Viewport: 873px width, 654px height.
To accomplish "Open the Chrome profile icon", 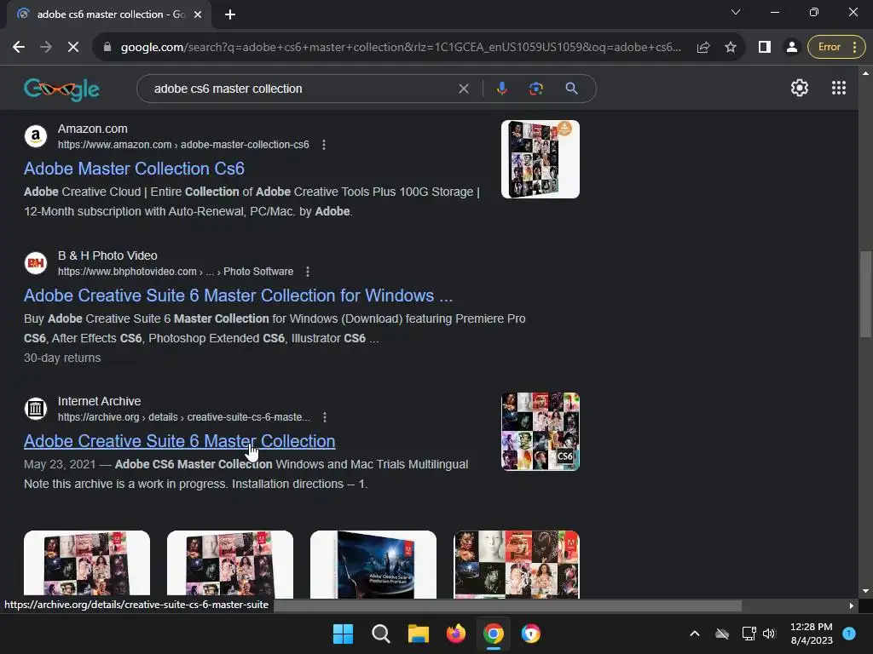I will (791, 48).
